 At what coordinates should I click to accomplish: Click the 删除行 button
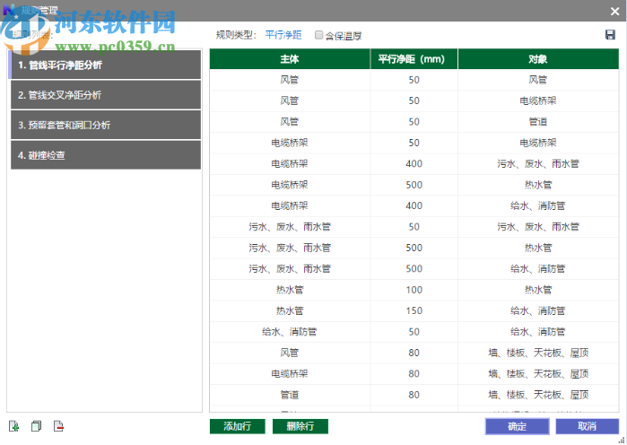coord(300,426)
